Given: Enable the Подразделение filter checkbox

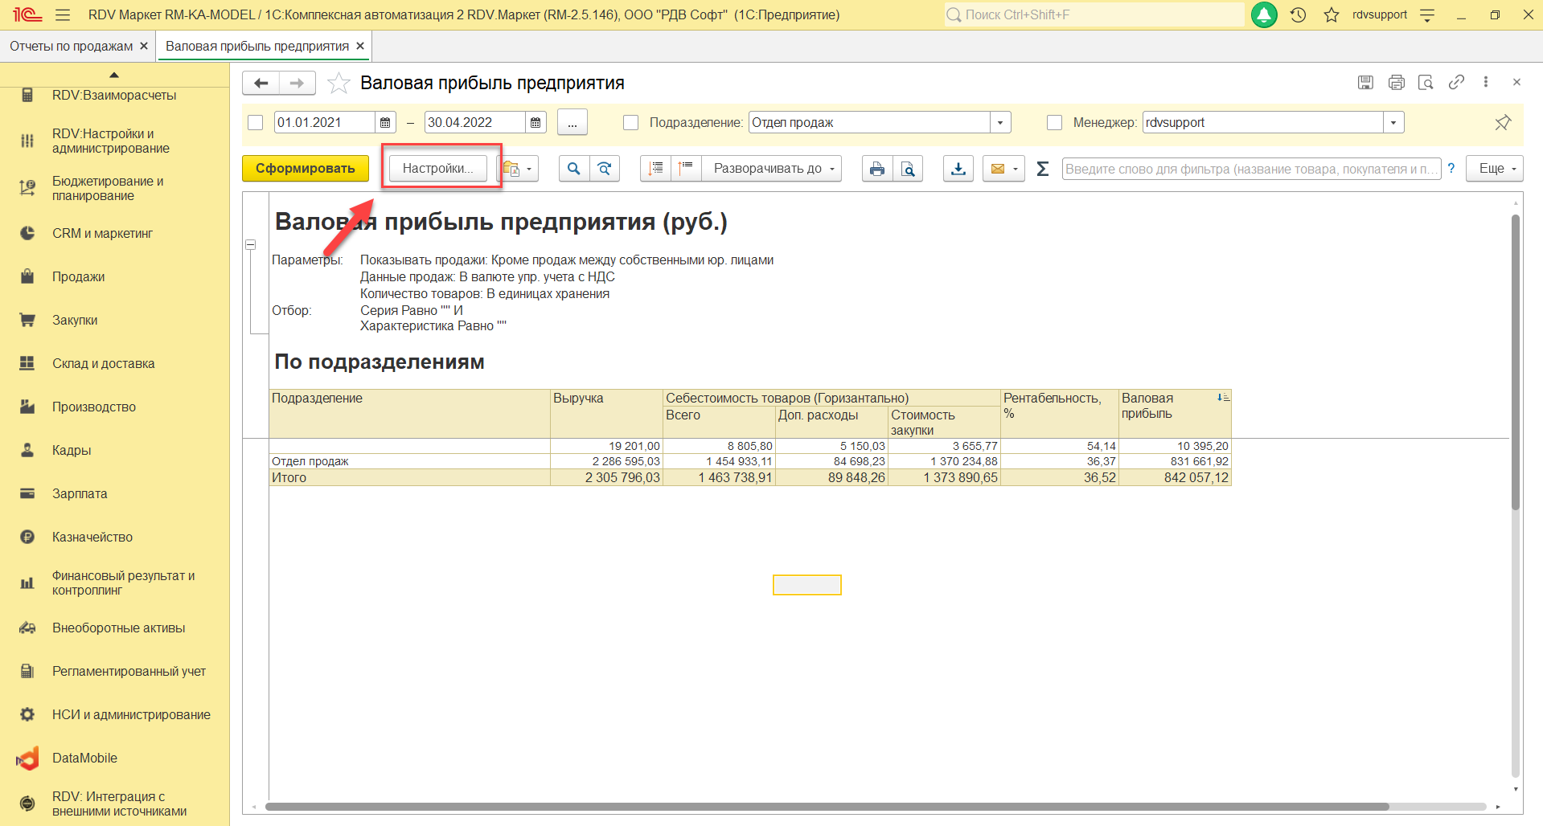Looking at the screenshot, I should click(x=631, y=123).
